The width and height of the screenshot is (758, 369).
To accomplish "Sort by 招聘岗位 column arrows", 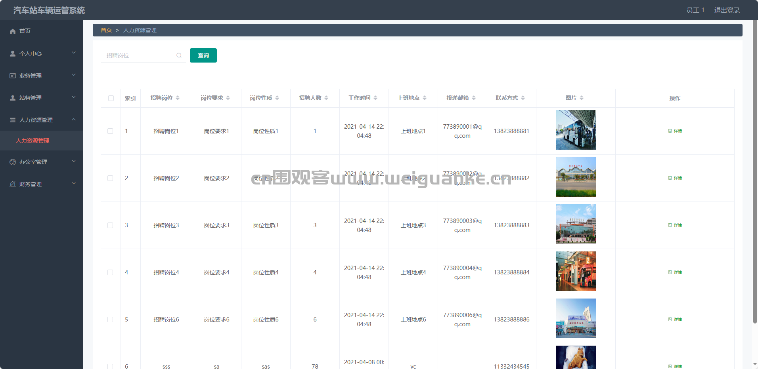I will pyautogui.click(x=178, y=98).
